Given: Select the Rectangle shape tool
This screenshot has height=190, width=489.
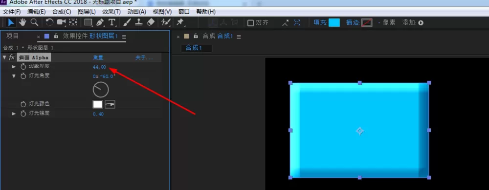Looking at the screenshot, I should [89, 22].
